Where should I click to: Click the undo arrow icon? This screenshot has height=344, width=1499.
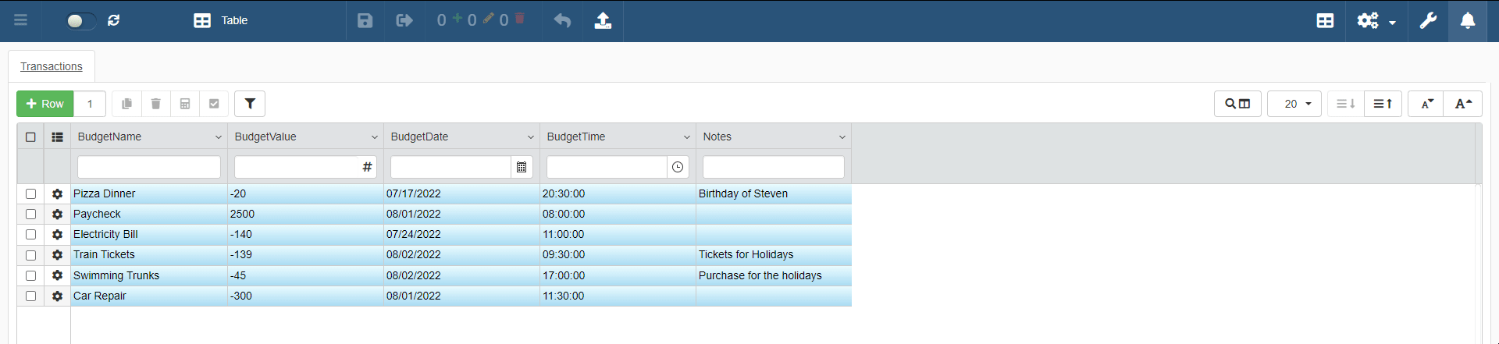[562, 20]
